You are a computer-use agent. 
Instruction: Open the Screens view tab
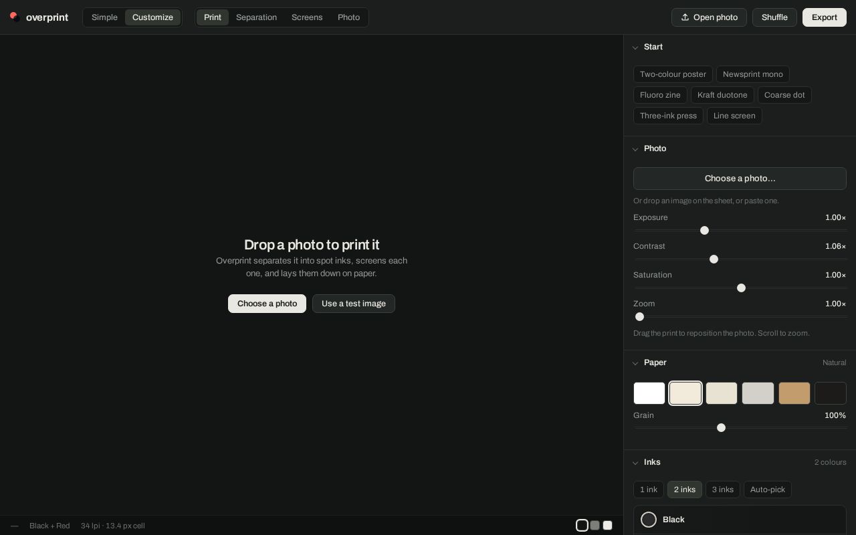[307, 17]
